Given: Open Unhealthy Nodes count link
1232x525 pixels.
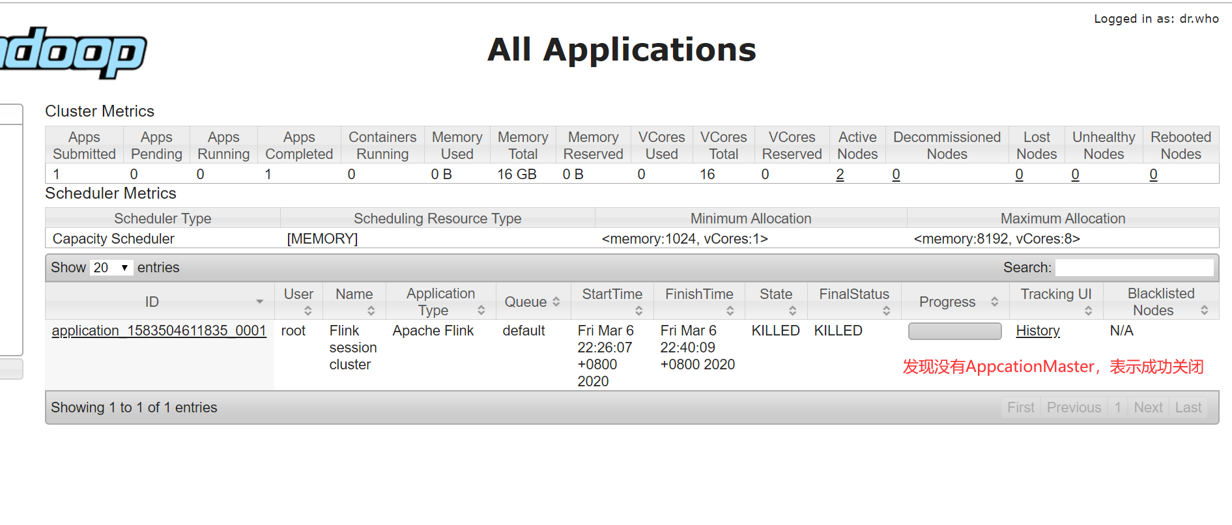Looking at the screenshot, I should coord(1075,175).
